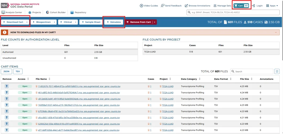Click the Biospecimen download button

pyautogui.click(x=41, y=22)
